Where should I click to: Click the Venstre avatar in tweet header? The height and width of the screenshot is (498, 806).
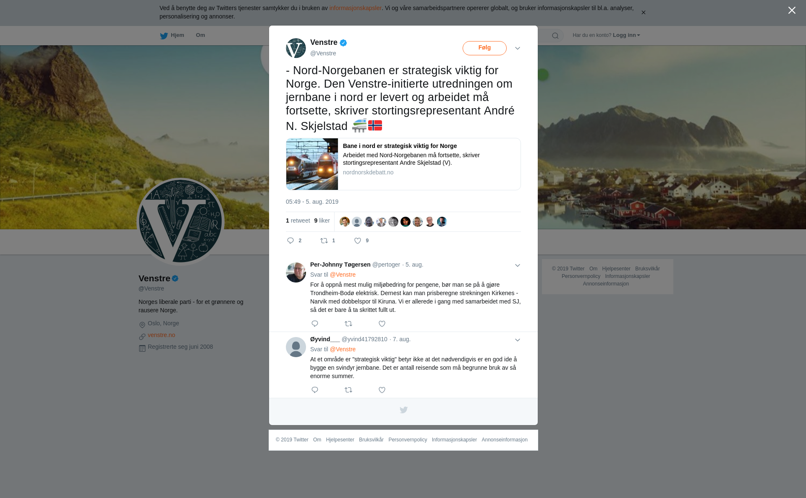(296, 48)
